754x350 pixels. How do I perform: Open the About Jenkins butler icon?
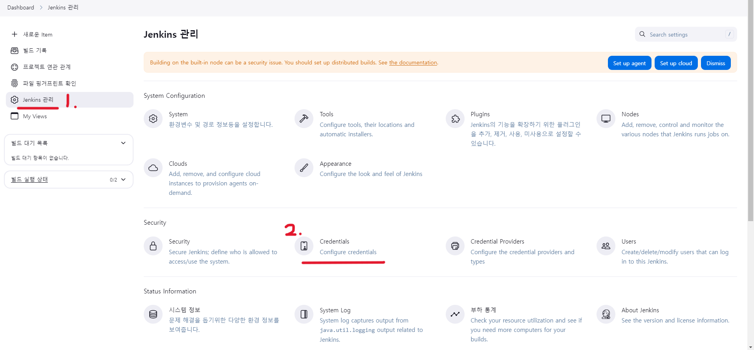pyautogui.click(x=606, y=314)
